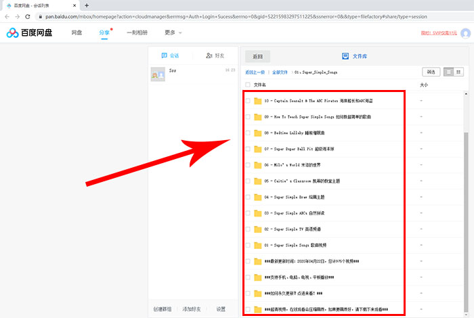Open folder icon for ***最新更新时间 row
Screen dimensions: 474x318
257,261
